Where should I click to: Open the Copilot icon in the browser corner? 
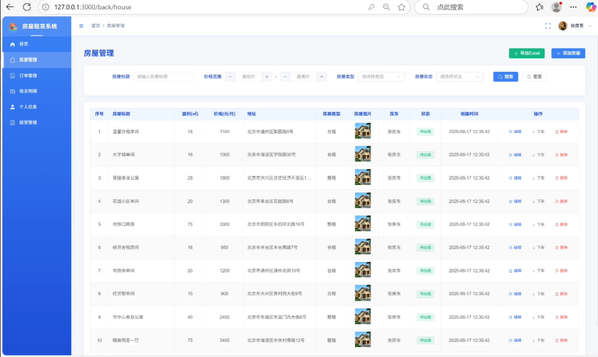point(590,7)
